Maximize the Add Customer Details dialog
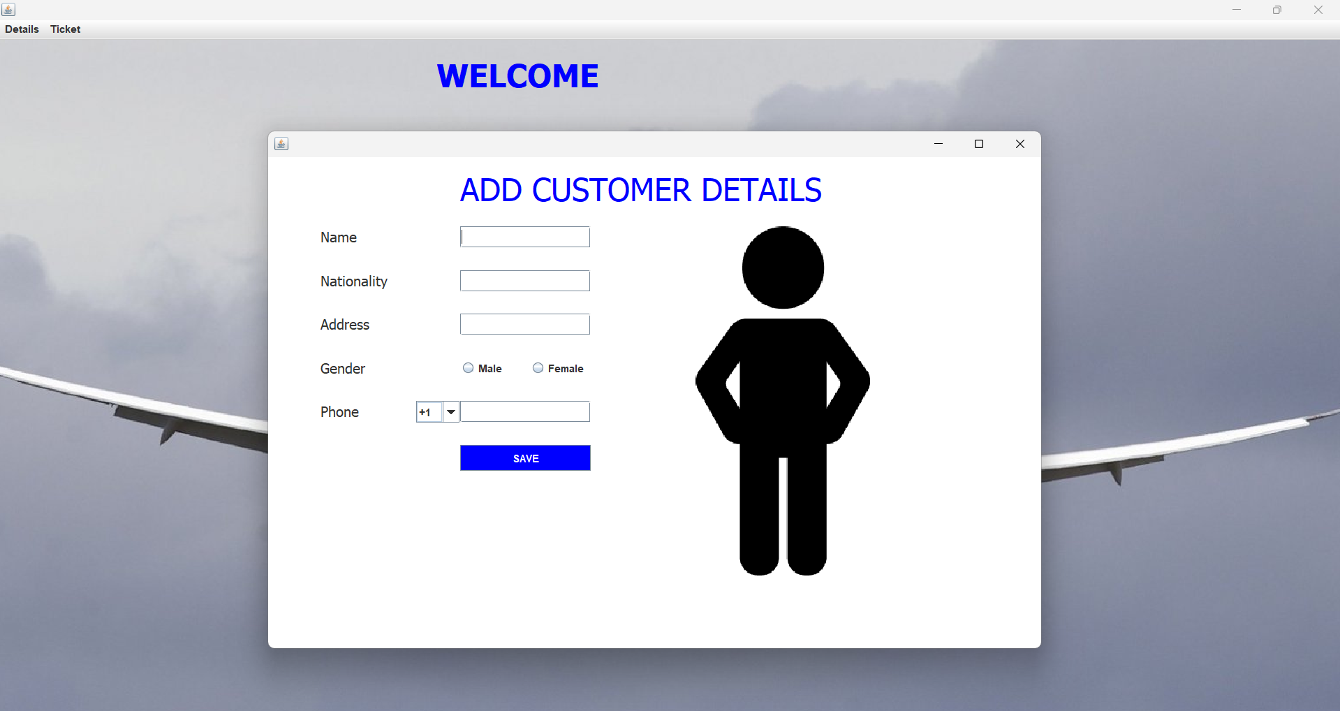The width and height of the screenshot is (1340, 711). click(x=979, y=144)
